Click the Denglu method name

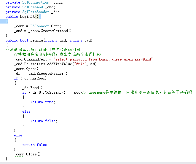tap(37, 40)
